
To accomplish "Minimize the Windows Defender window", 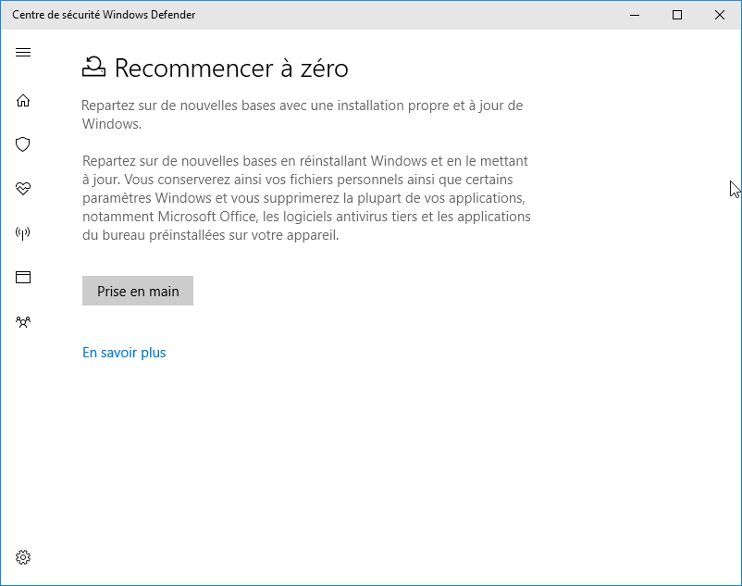I will tap(635, 15).
